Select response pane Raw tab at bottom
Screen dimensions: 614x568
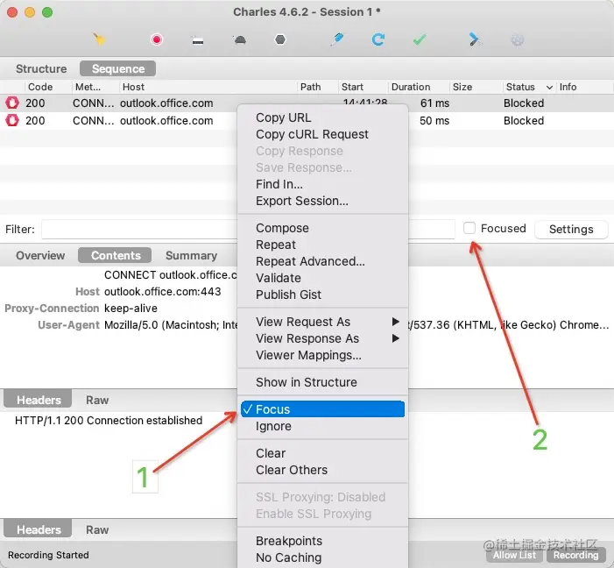click(97, 530)
